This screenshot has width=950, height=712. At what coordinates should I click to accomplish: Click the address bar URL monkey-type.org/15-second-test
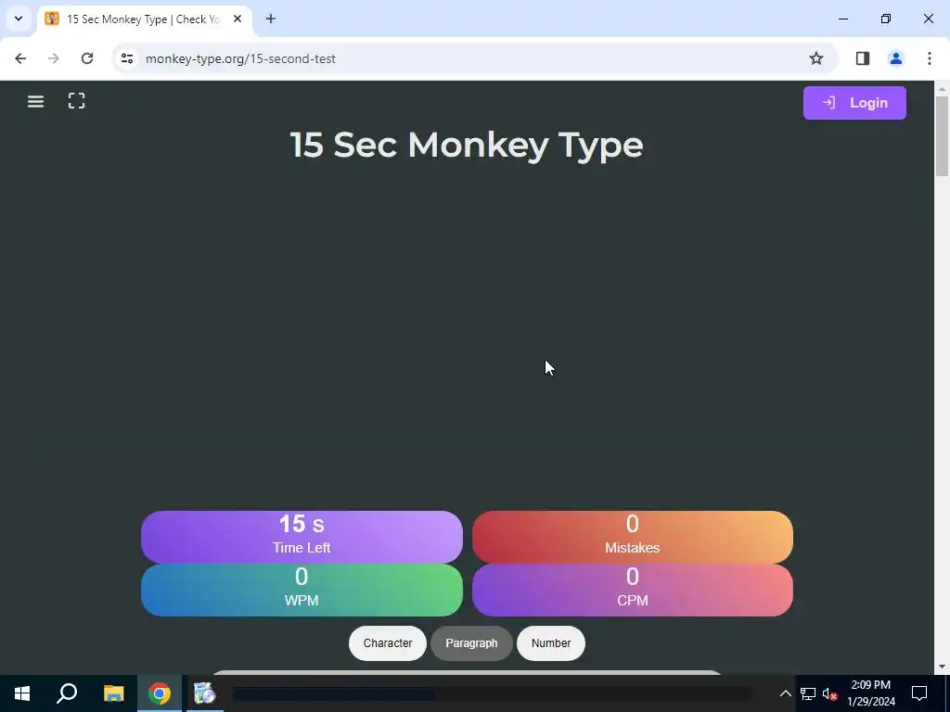(x=240, y=58)
